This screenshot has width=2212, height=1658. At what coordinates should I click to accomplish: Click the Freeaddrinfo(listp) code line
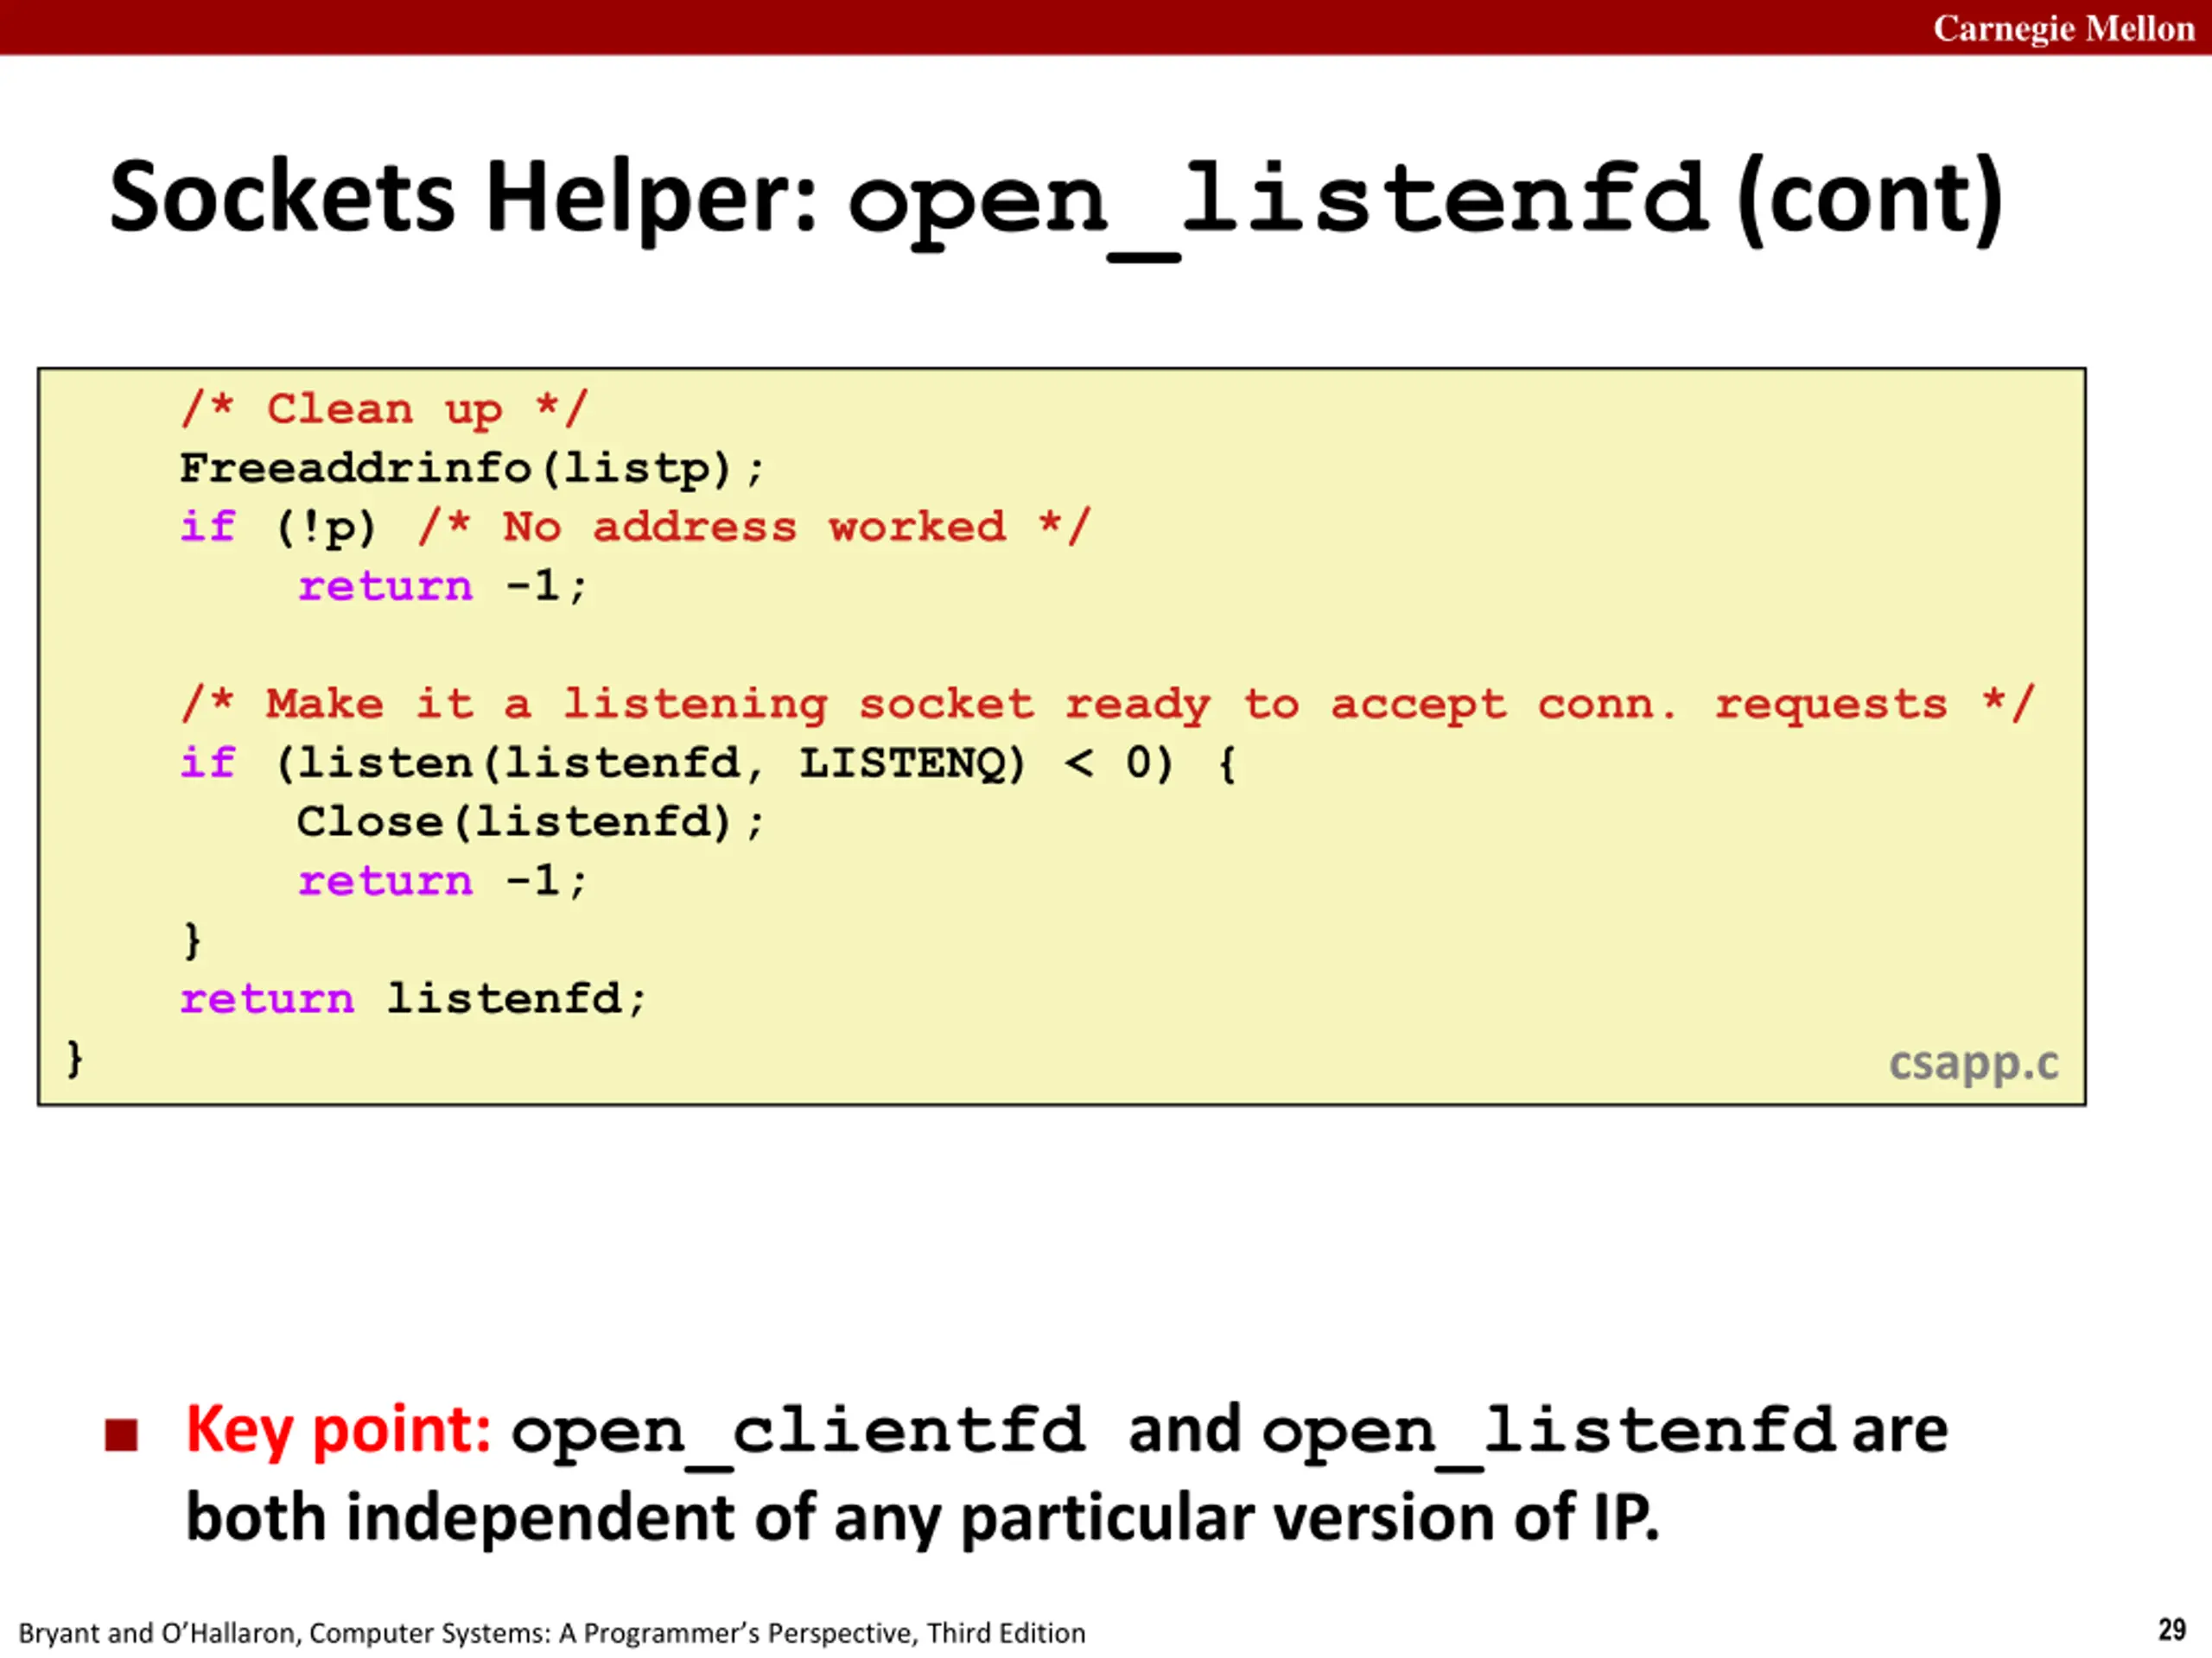click(x=472, y=469)
